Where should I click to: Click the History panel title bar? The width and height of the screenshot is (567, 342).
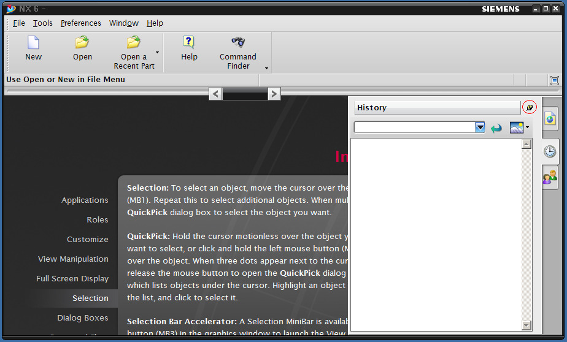coord(437,108)
